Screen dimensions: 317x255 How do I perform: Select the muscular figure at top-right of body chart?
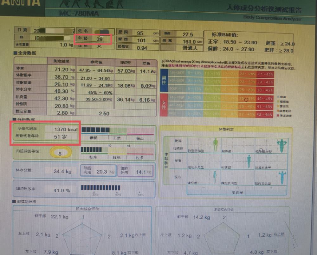coord(281,146)
